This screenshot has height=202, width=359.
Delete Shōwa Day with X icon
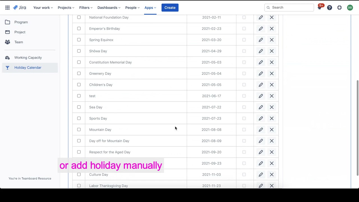(272, 51)
